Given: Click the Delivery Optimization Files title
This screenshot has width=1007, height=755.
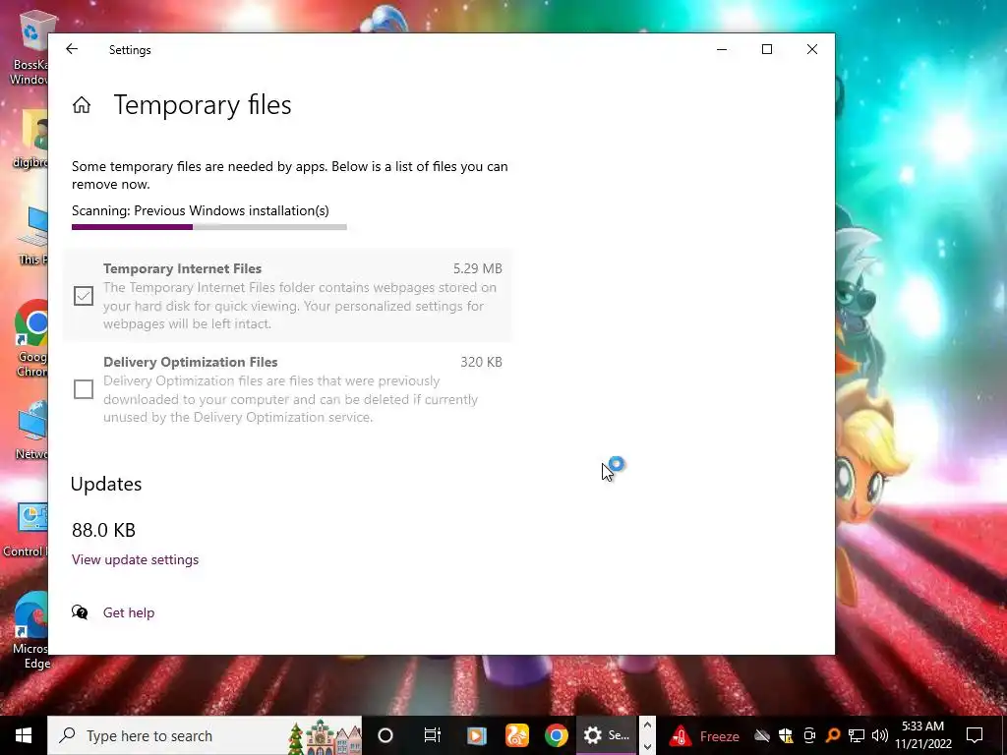Looking at the screenshot, I should point(190,362).
